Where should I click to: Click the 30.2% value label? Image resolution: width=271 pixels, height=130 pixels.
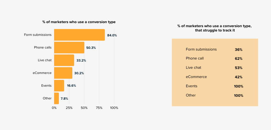point(79,73)
